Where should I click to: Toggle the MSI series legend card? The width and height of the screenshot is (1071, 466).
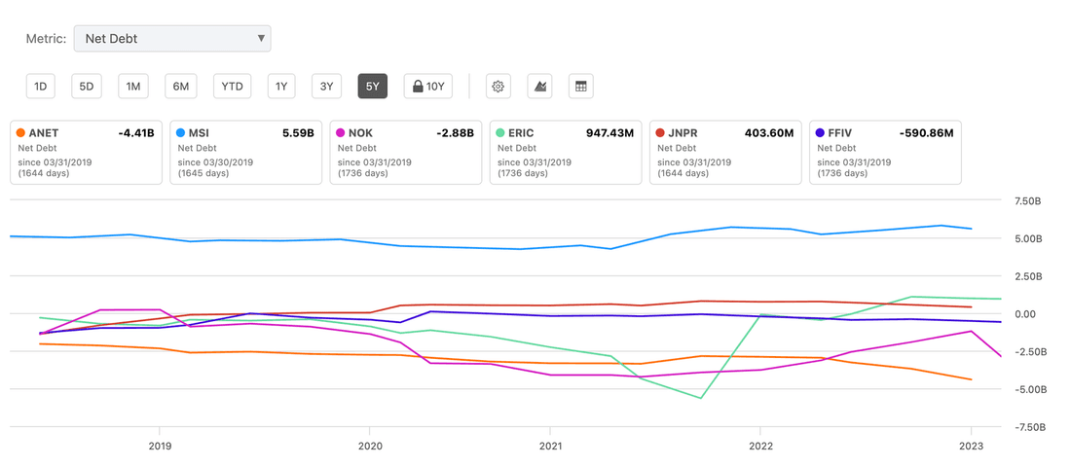point(246,153)
